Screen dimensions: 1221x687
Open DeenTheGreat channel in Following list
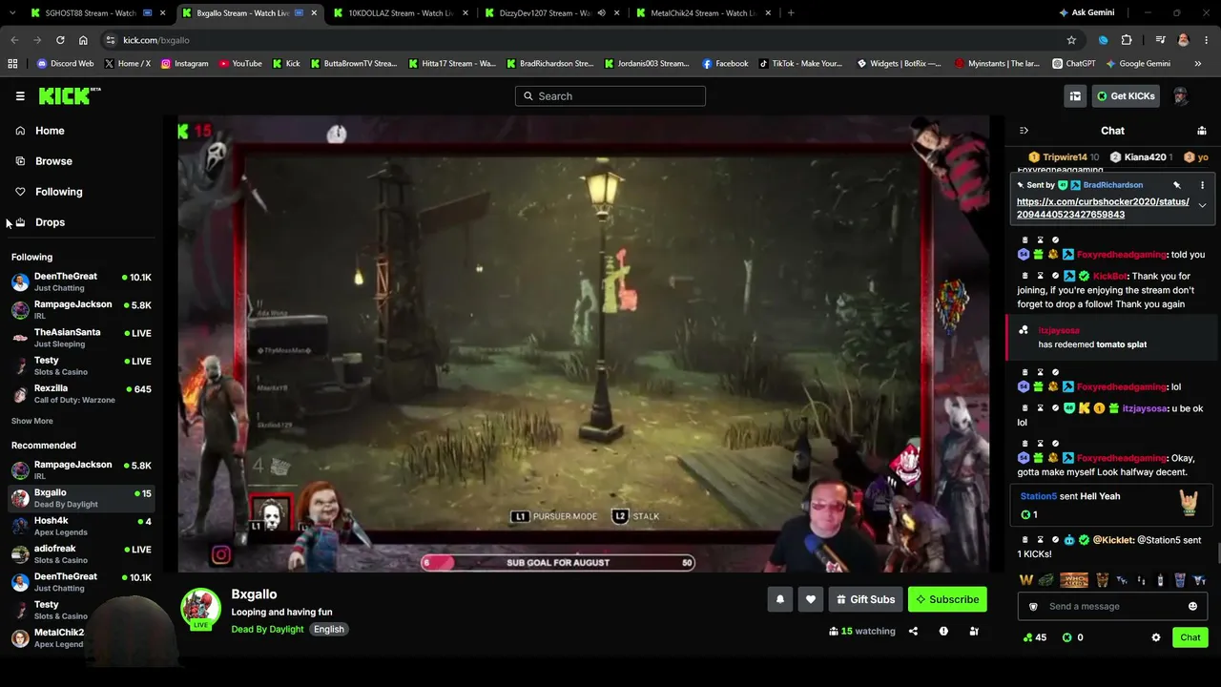point(81,281)
